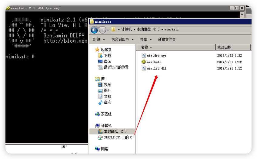257x159 pixels.
Task: Open the 组织 menu
Action: coord(99,39)
